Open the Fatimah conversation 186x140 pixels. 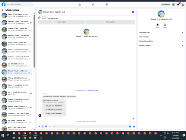pyautogui.click(x=17, y=22)
